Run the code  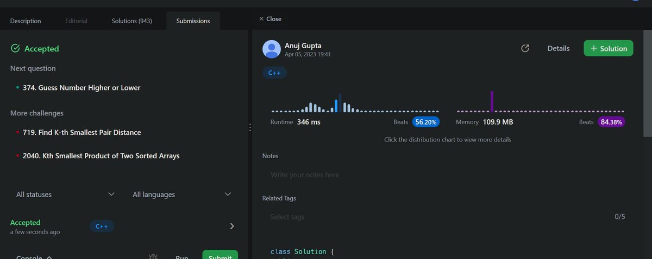[181, 257]
